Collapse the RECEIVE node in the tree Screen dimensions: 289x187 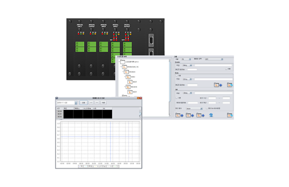[125, 87]
